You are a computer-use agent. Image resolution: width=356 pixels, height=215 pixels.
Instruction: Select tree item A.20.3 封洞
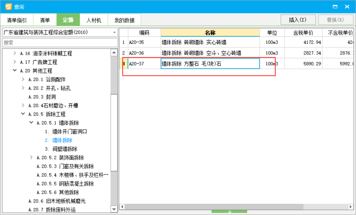point(42,97)
